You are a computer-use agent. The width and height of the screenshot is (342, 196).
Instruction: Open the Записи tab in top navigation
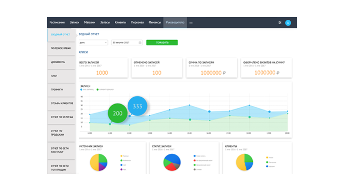click(74, 22)
